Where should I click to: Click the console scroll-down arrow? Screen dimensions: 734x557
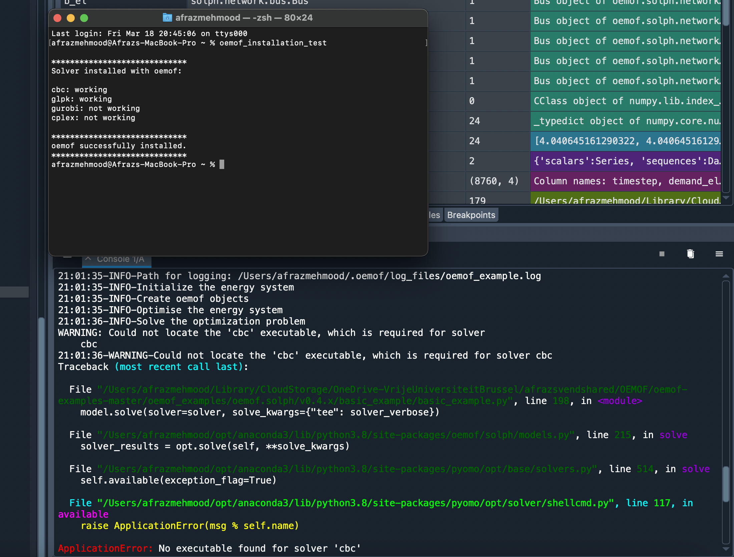click(x=726, y=549)
